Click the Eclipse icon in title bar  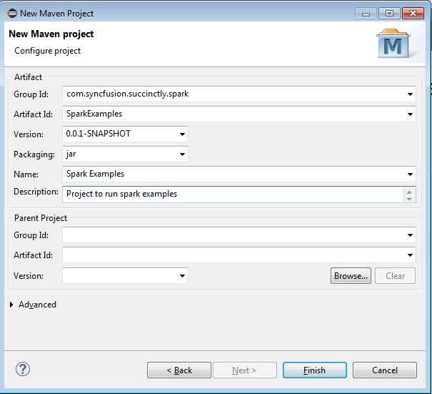[12, 14]
